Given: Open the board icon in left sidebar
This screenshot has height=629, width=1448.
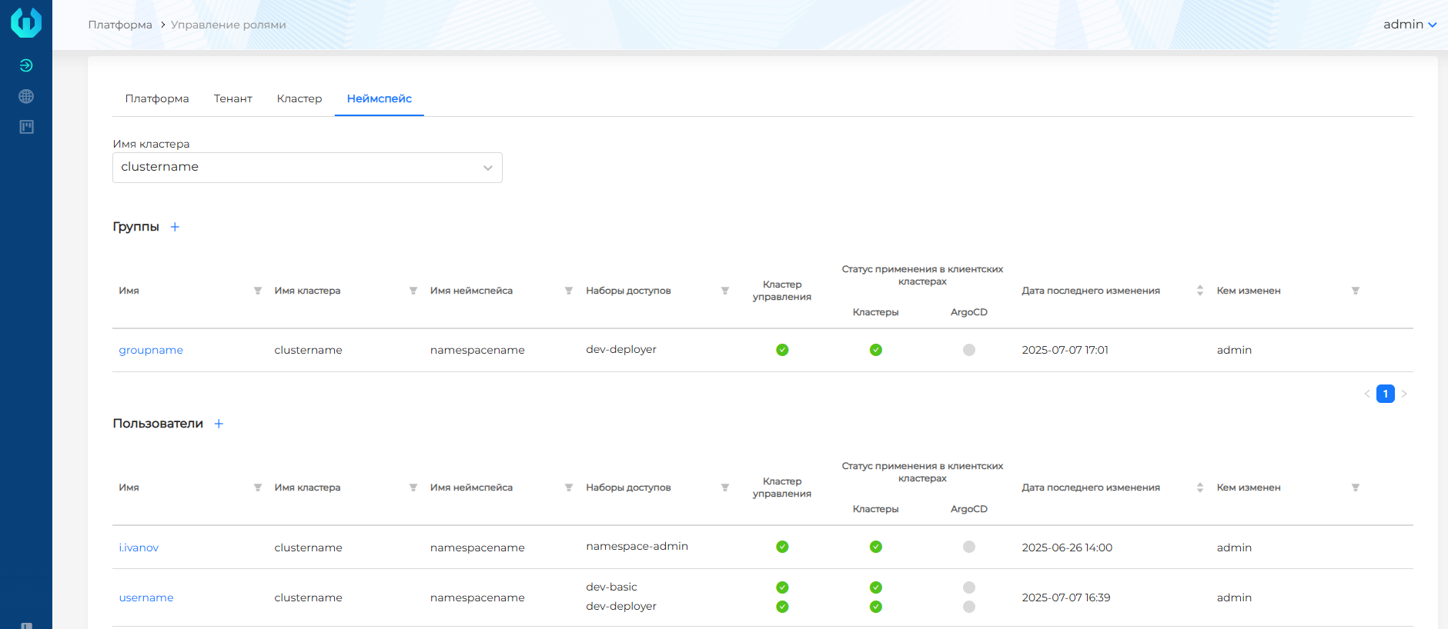Looking at the screenshot, I should pyautogui.click(x=26, y=127).
